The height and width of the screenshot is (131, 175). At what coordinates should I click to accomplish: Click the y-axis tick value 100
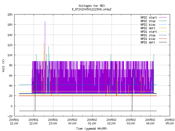10,55
